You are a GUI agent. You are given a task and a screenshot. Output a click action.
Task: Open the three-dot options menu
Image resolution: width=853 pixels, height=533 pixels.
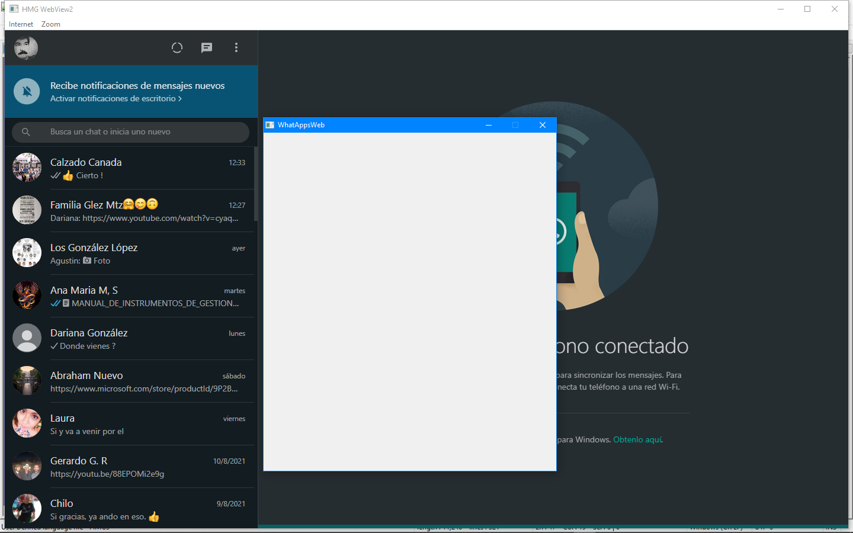(236, 48)
